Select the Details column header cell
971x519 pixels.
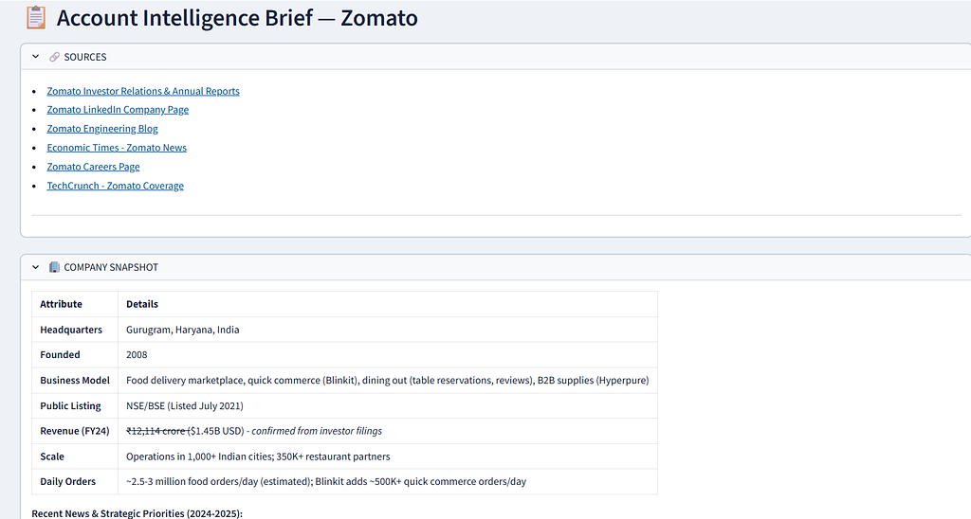point(388,304)
